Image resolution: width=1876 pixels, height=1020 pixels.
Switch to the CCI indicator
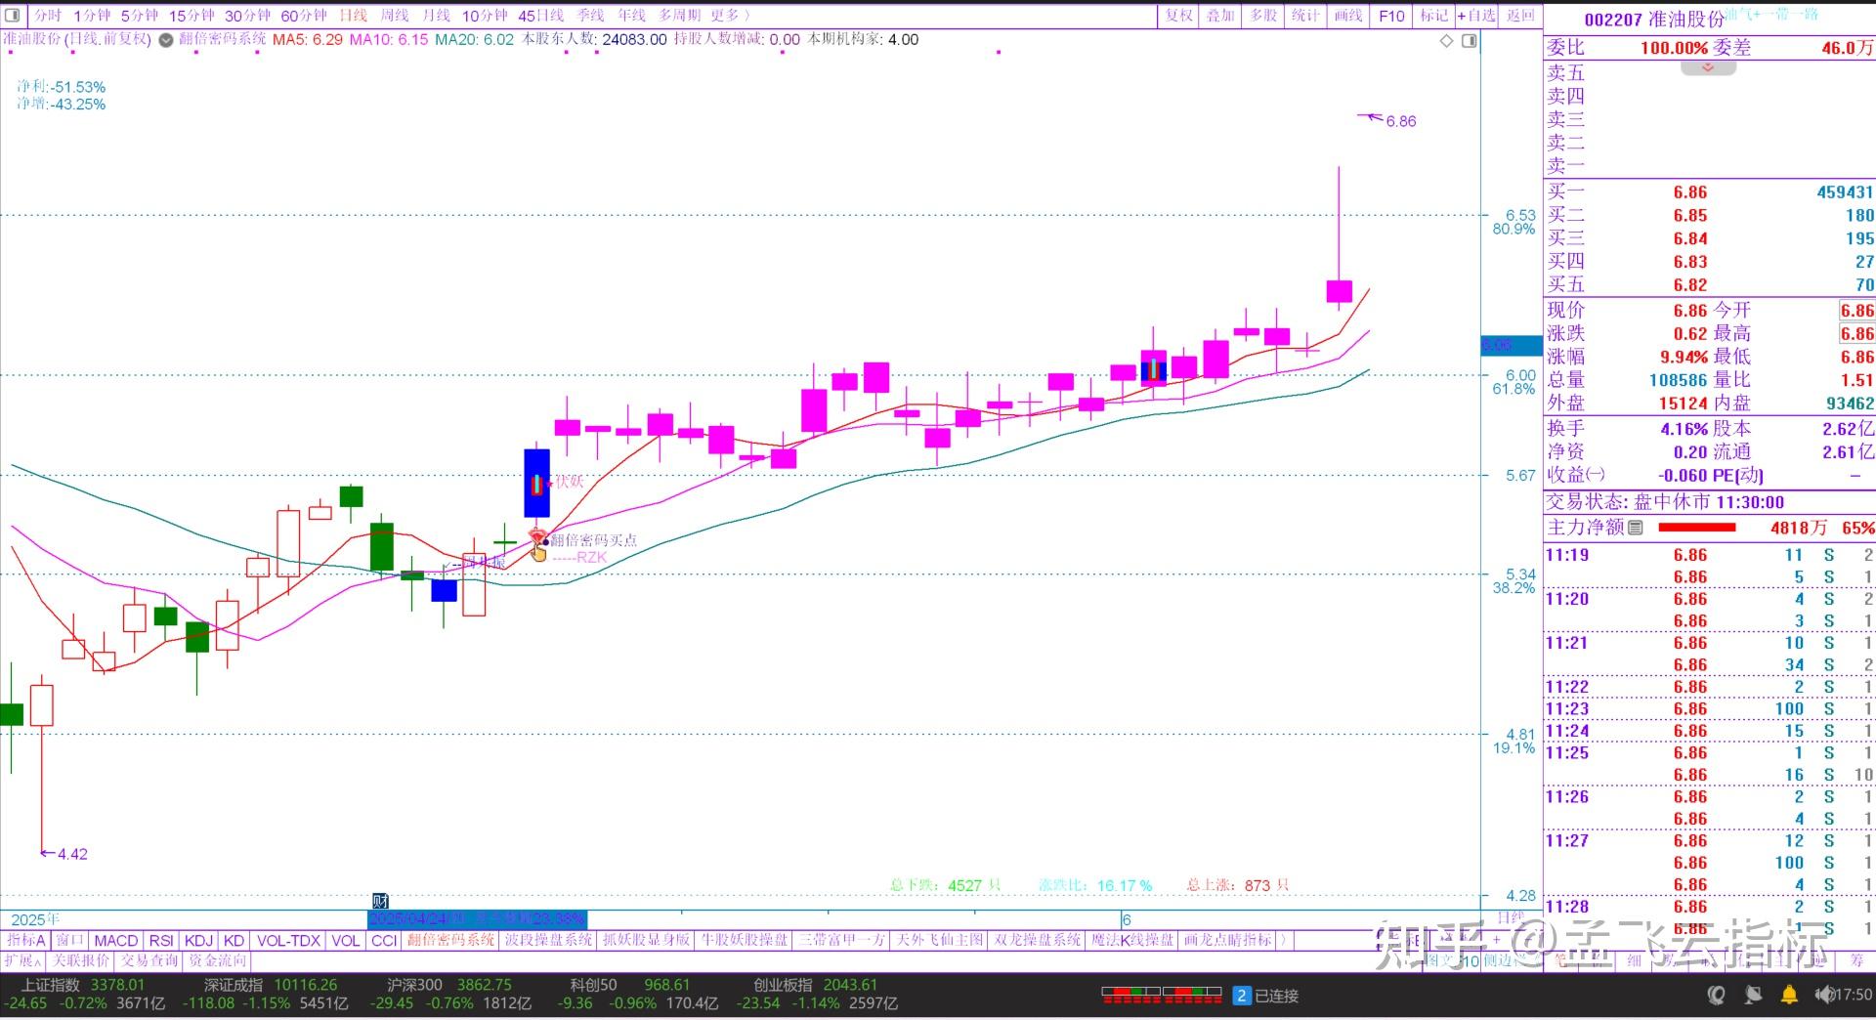(385, 940)
